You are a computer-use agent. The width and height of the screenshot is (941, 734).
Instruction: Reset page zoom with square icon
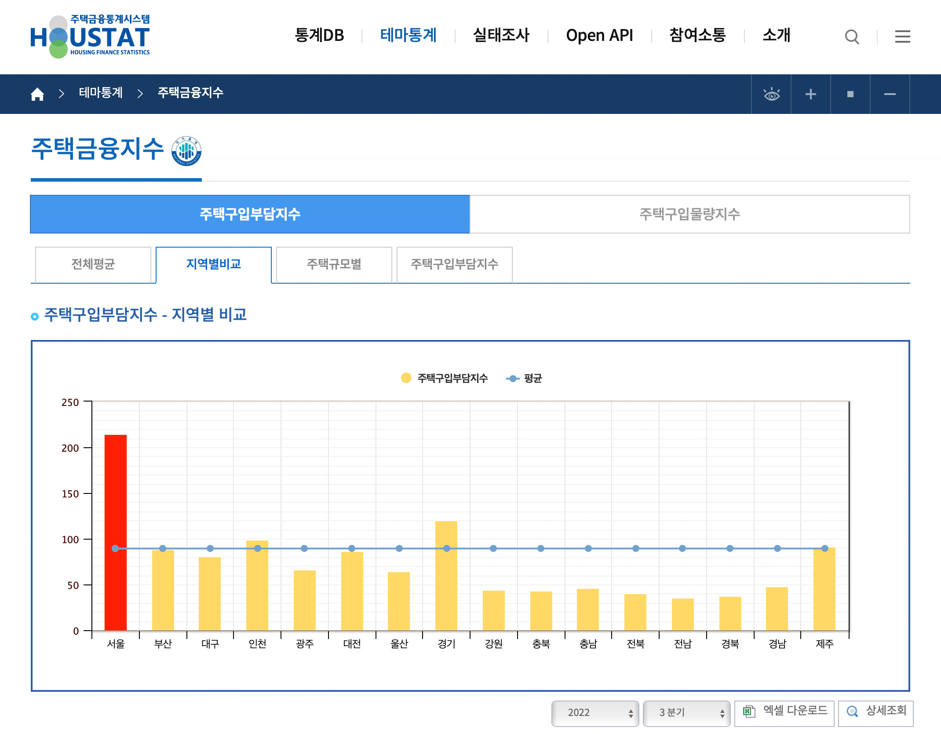click(x=850, y=94)
